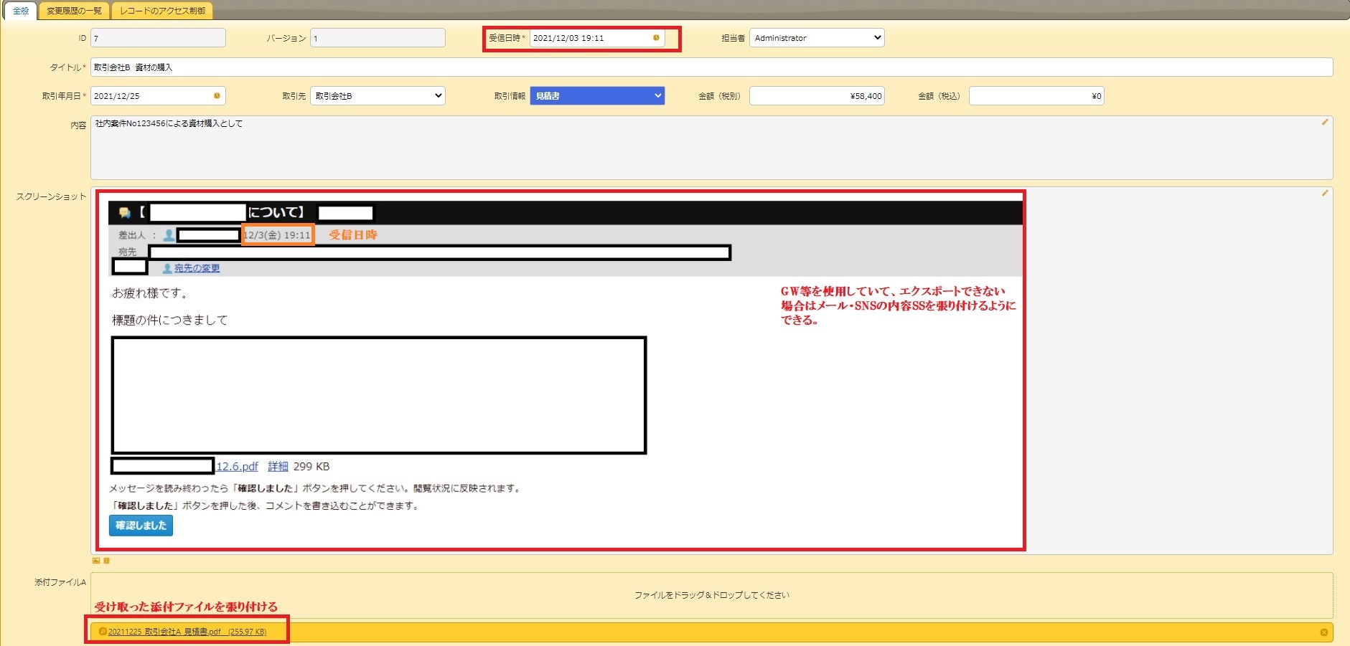The image size is (1350, 646).
Task: Click the 宛先の変更 link
Action: 197,268
